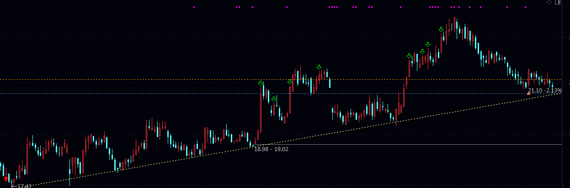Select the red up-arrow buy signal near 17.42
The height and width of the screenshot is (188, 570).
pyautogui.click(x=6, y=179)
